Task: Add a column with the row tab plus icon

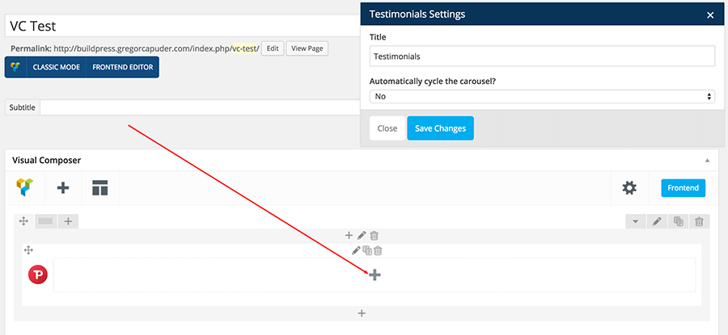Action: (x=68, y=221)
